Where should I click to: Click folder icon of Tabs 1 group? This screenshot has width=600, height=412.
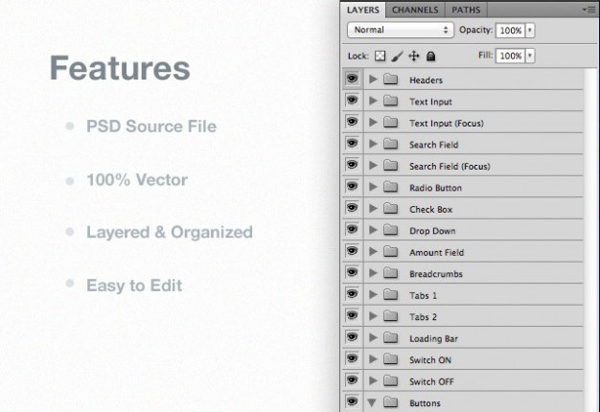(391, 294)
